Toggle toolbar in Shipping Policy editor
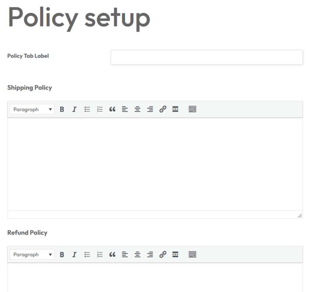309x292 pixels. (193, 109)
